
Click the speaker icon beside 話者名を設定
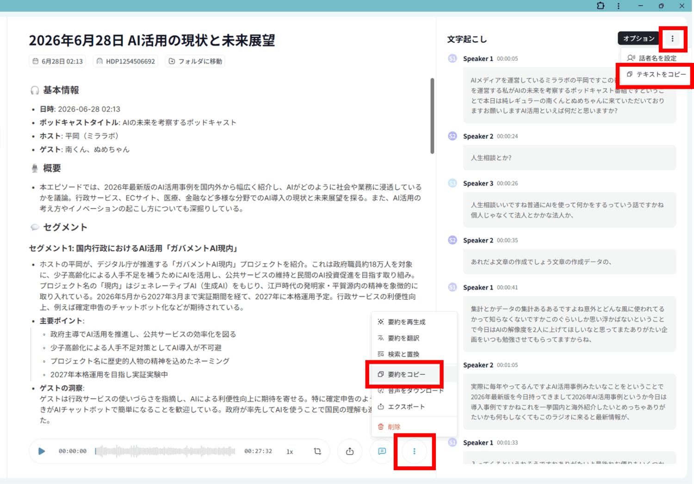point(631,58)
